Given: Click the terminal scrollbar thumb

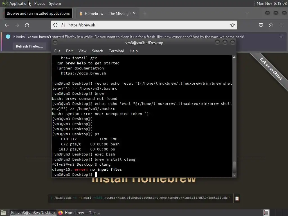Looking at the screenshot, I should pyautogui.click(x=234, y=167).
